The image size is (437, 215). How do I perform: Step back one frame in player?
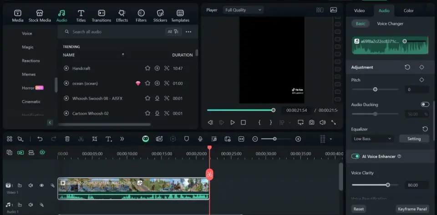[x=210, y=122]
